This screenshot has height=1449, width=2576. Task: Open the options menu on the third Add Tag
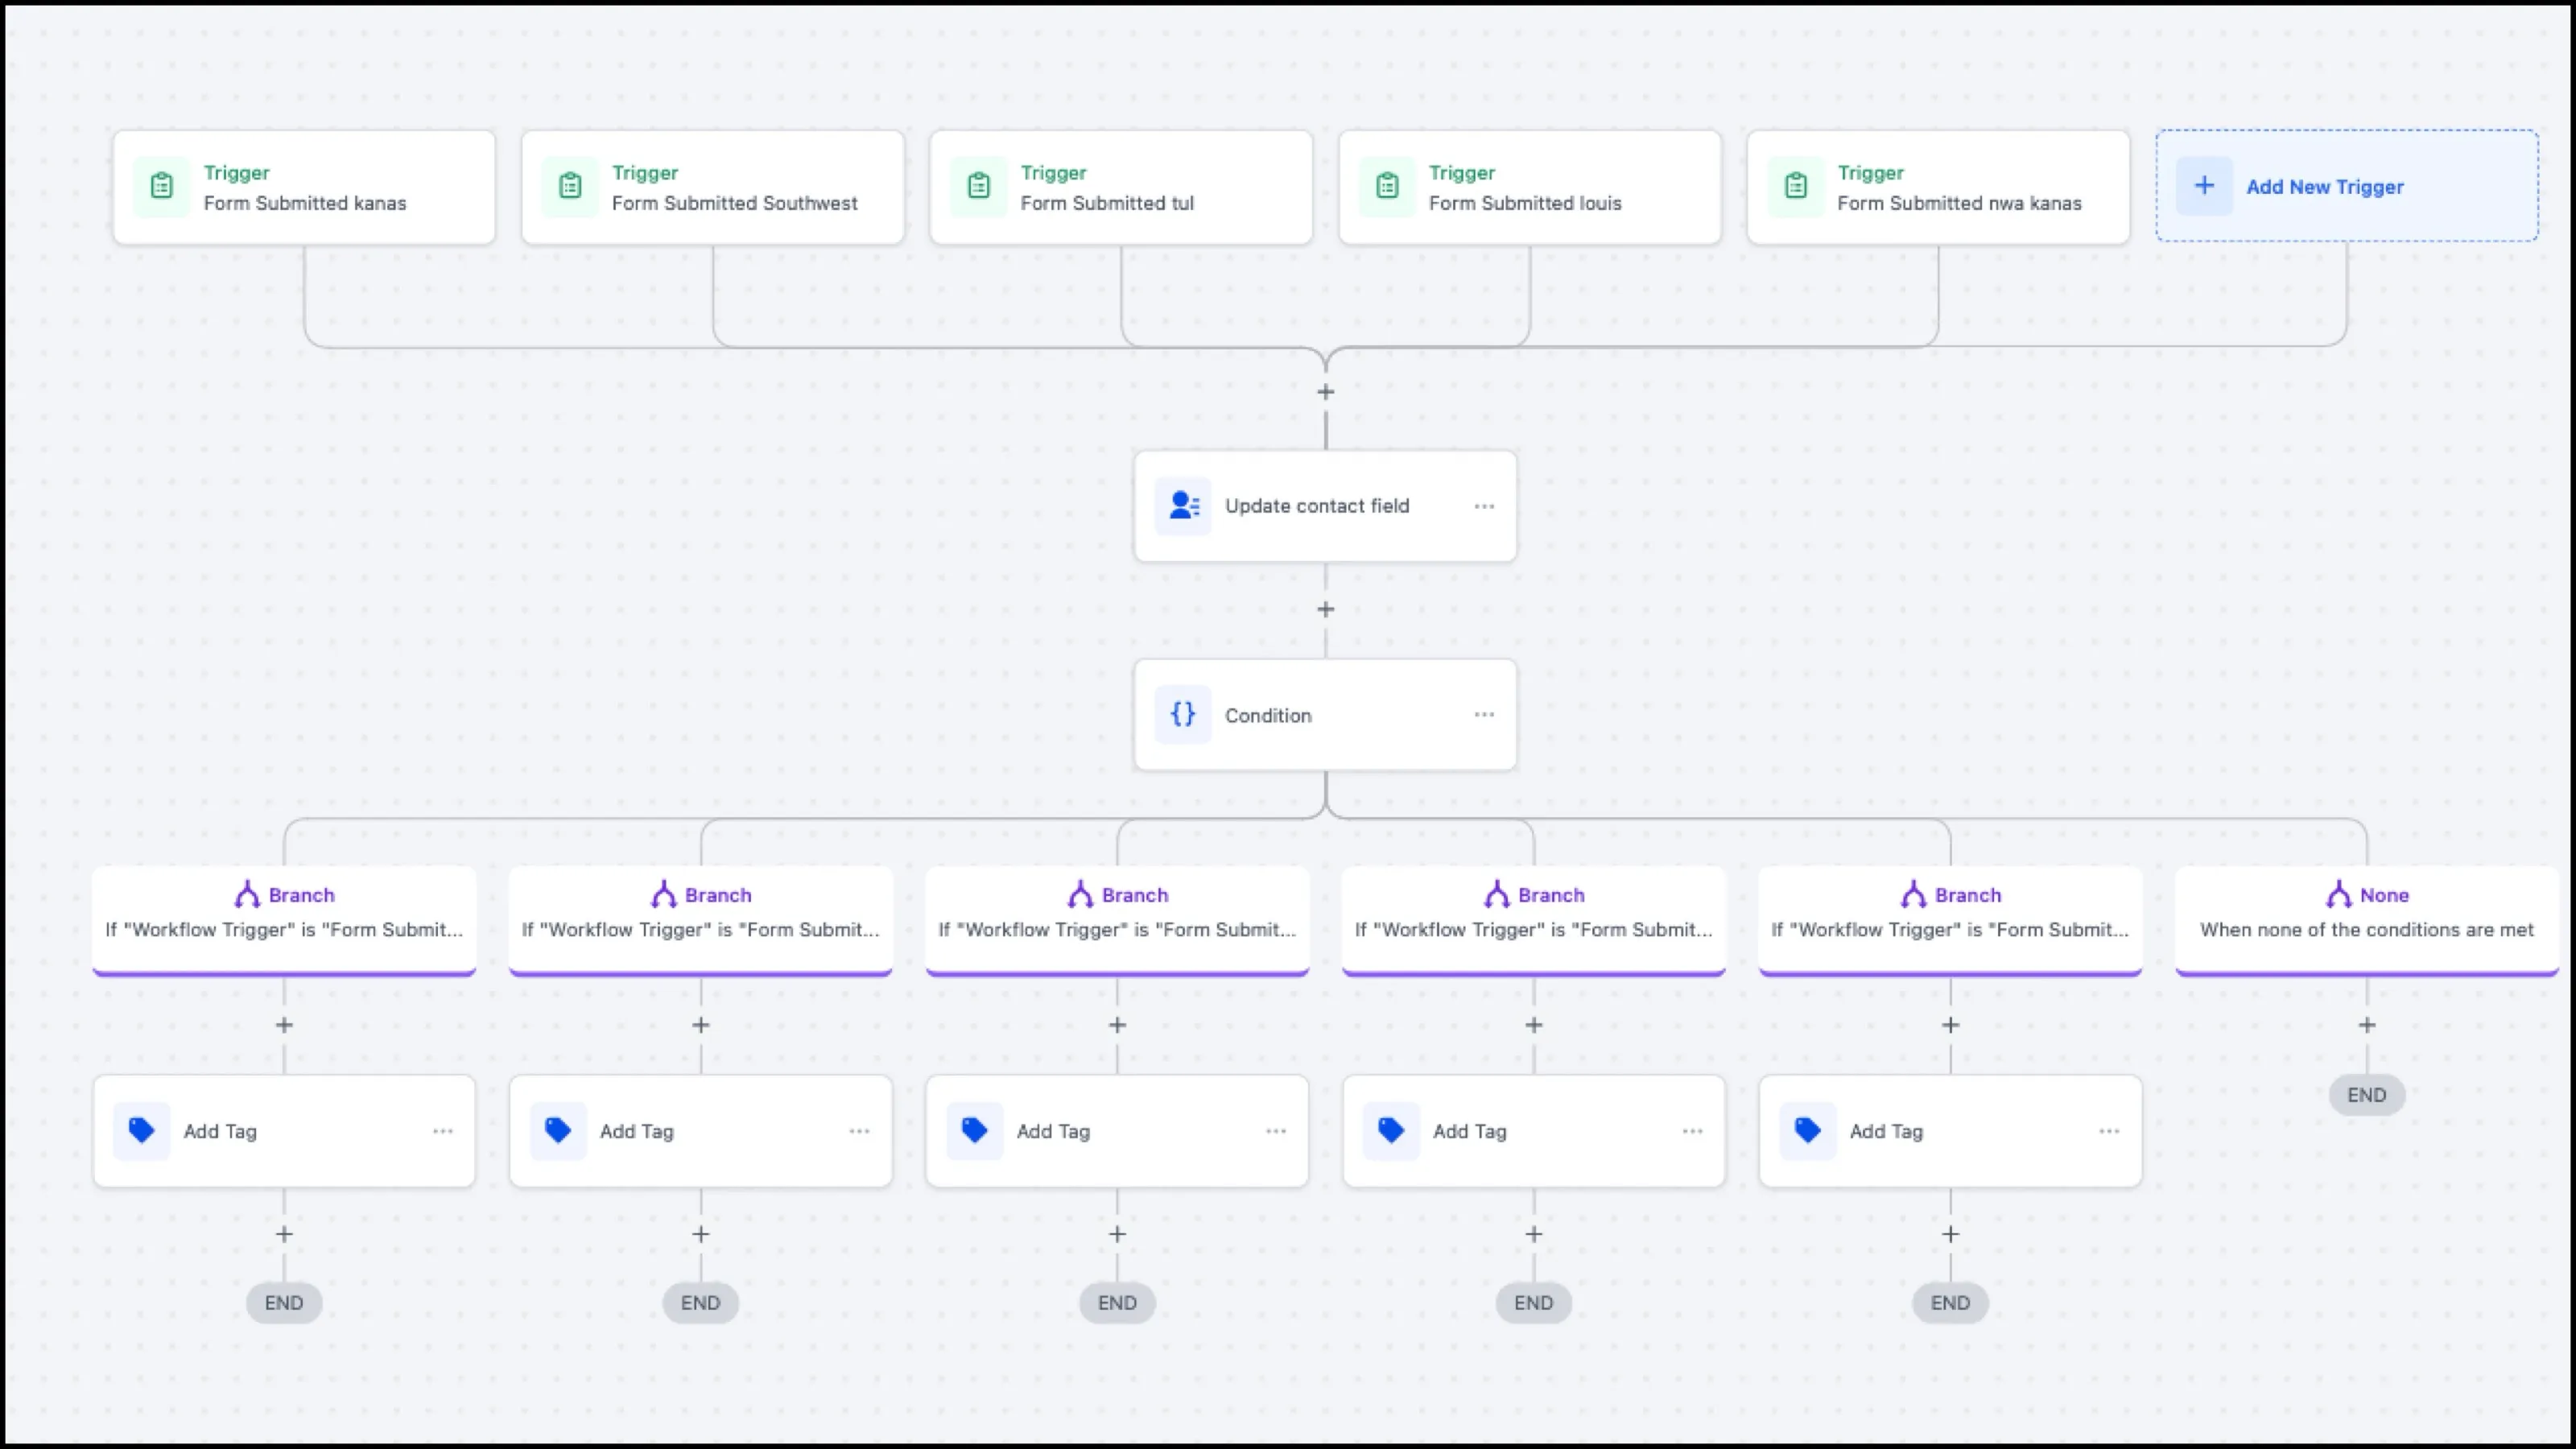[1276, 1131]
